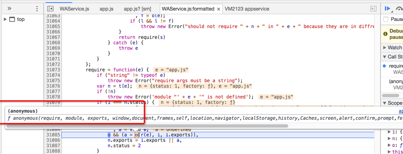This screenshot has width=403, height=154.
Task: Click line number 31076 in gutter
Action: pos(53,86)
